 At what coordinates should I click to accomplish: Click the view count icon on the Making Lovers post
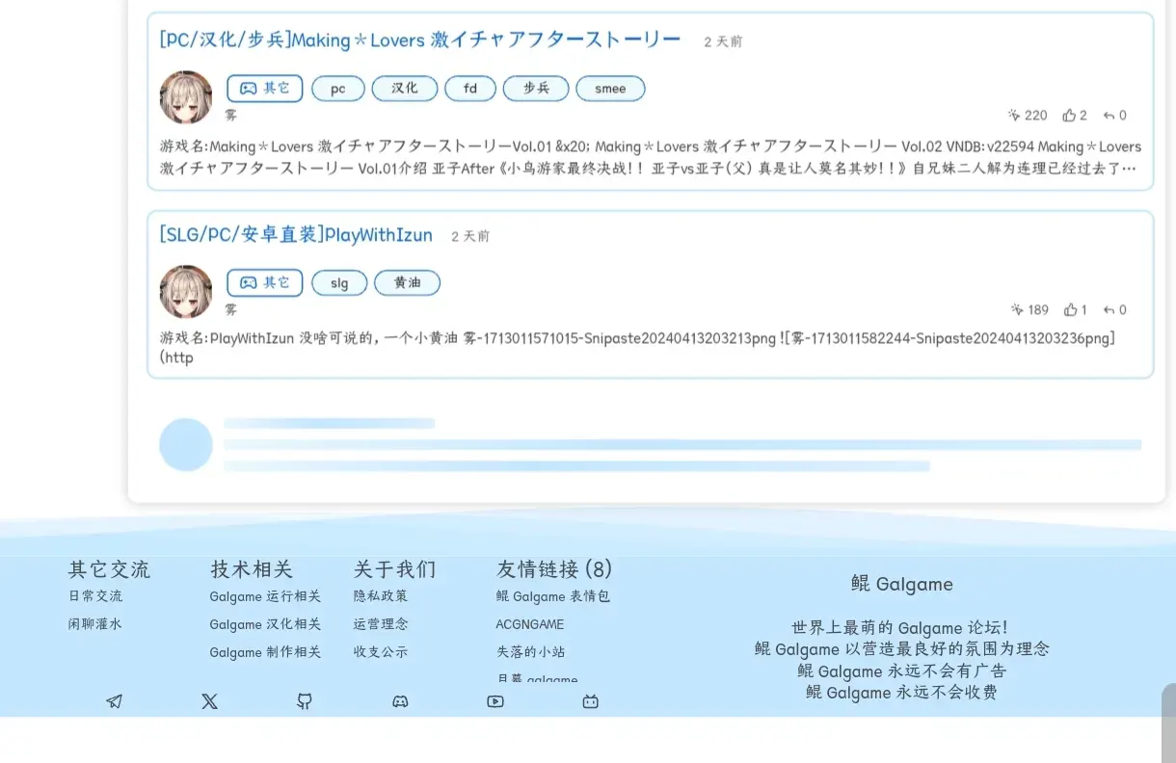1014,115
